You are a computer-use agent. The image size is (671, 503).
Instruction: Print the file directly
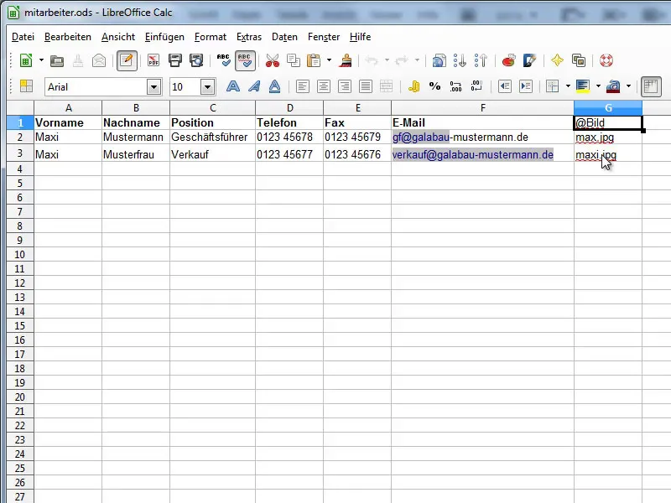(175, 60)
